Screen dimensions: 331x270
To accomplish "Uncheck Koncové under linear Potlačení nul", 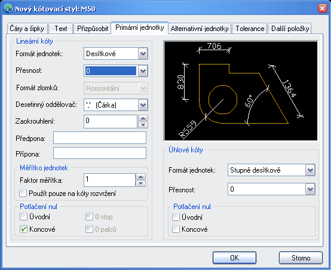I will pyautogui.click(x=23, y=229).
